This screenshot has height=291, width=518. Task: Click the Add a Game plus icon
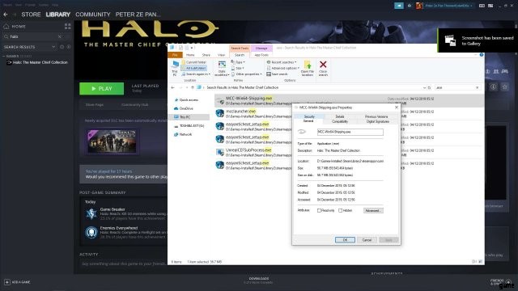pyautogui.click(x=7, y=282)
